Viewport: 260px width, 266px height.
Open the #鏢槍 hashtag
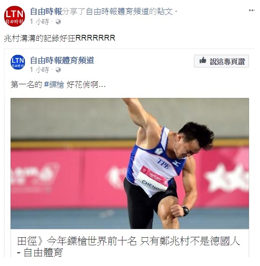coord(54,84)
